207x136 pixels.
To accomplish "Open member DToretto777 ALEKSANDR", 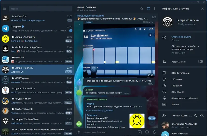I will click(x=183, y=125).
